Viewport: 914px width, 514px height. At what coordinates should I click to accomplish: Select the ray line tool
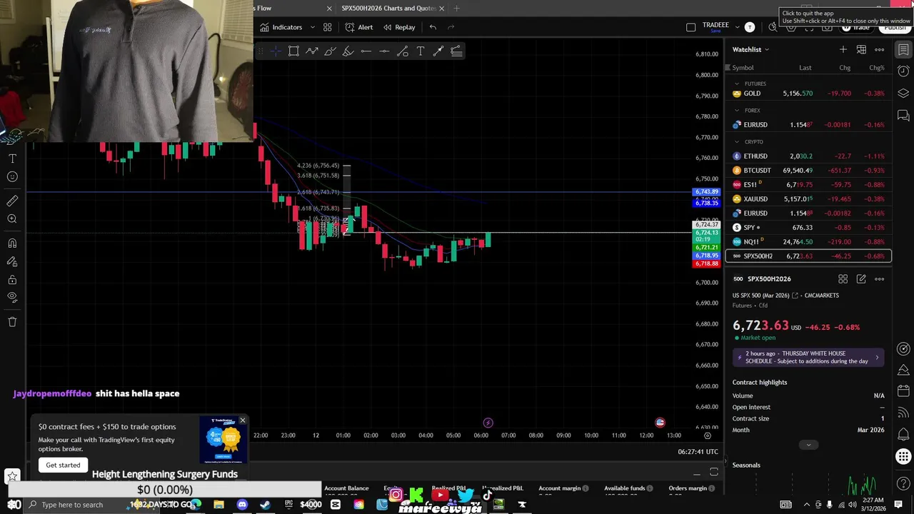[x=438, y=51]
